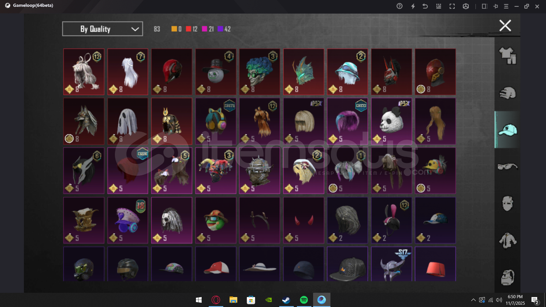Click the purple quality count 42 swatch
Image resolution: width=546 pixels, height=307 pixels.
tap(220, 29)
